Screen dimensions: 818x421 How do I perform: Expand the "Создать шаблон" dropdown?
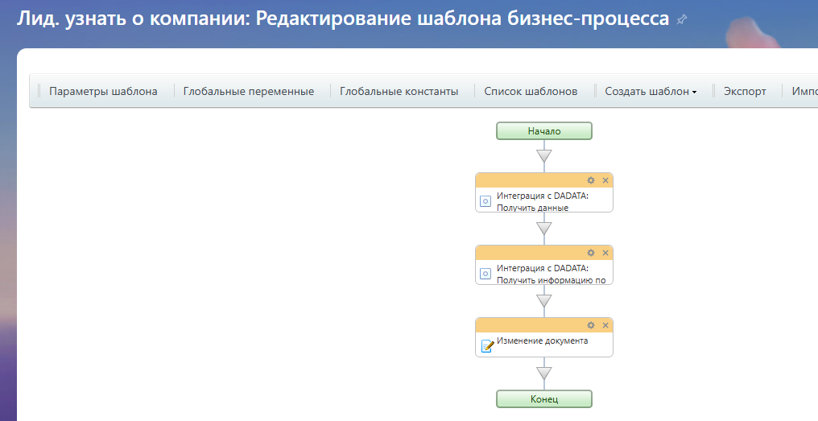pyautogui.click(x=651, y=92)
